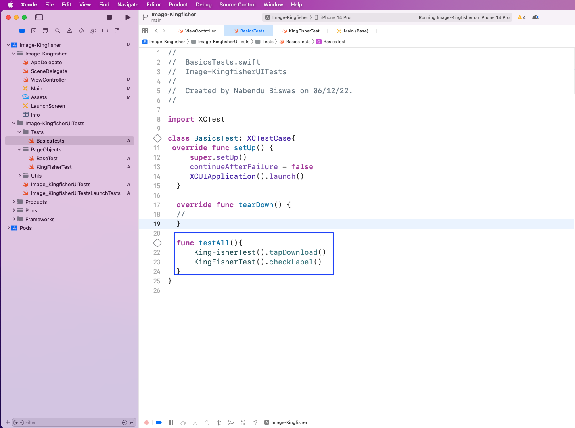Open the Debug menu
The image size is (575, 428).
pyautogui.click(x=203, y=4)
